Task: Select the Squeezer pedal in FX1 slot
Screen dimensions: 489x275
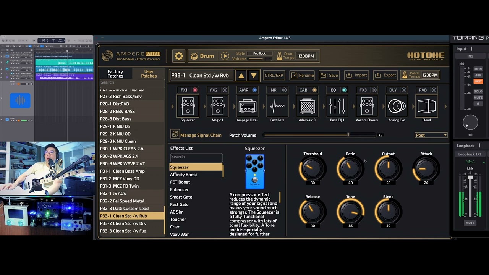Action: pos(188,106)
